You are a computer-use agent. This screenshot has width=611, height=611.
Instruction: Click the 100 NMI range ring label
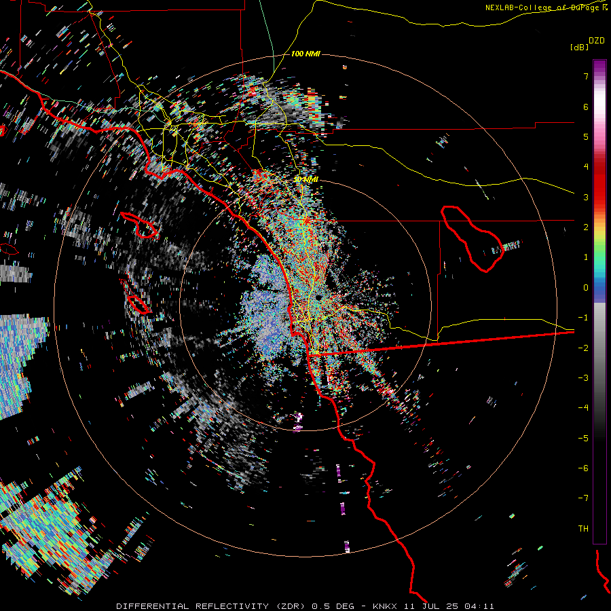(x=305, y=54)
